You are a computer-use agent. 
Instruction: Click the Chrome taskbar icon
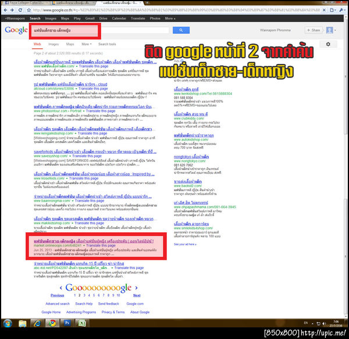click(52, 323)
